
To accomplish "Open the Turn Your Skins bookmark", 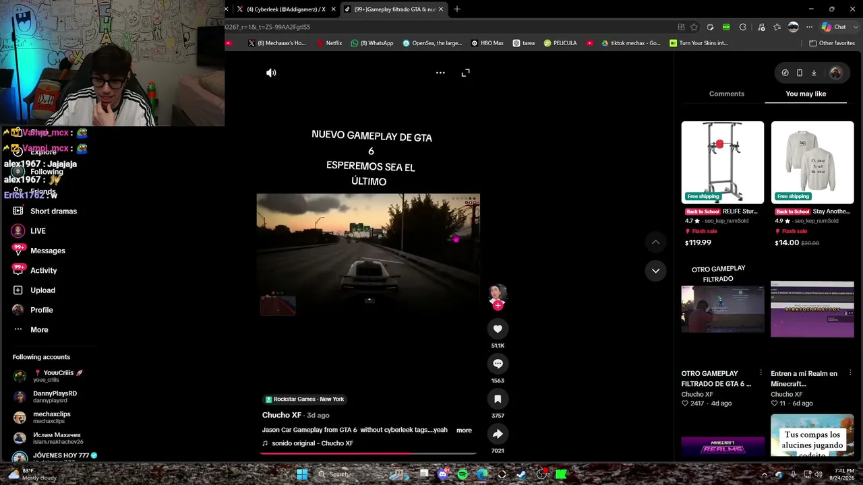I will pos(698,43).
